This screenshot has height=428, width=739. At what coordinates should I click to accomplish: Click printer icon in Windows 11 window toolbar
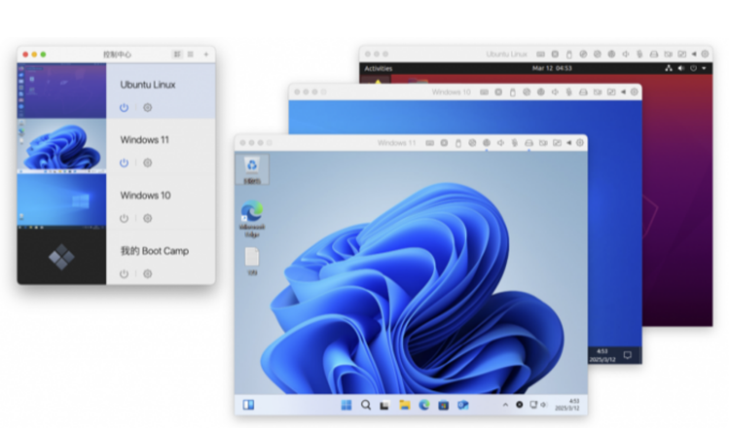[x=529, y=143]
